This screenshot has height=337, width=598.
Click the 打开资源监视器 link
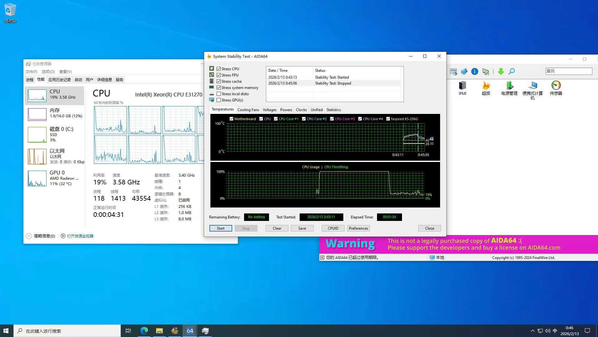tap(80, 236)
